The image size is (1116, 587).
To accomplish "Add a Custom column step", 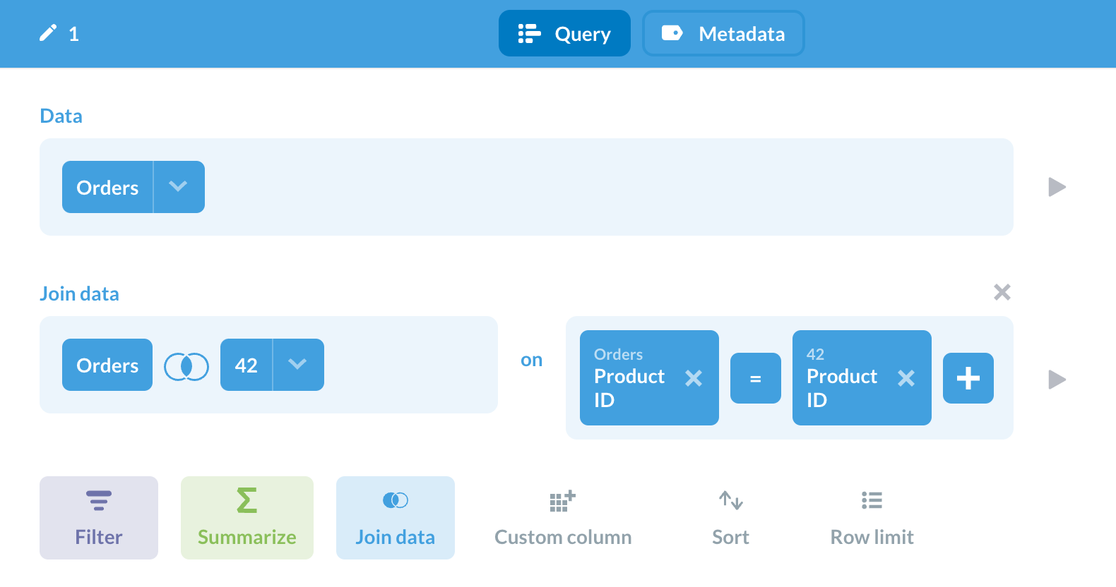I will click(x=563, y=518).
